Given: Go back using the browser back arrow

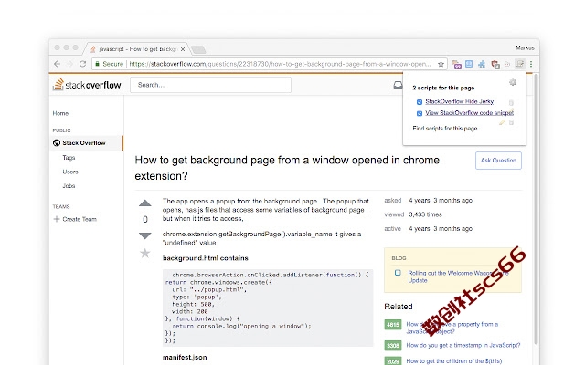Looking at the screenshot, I should coord(57,64).
